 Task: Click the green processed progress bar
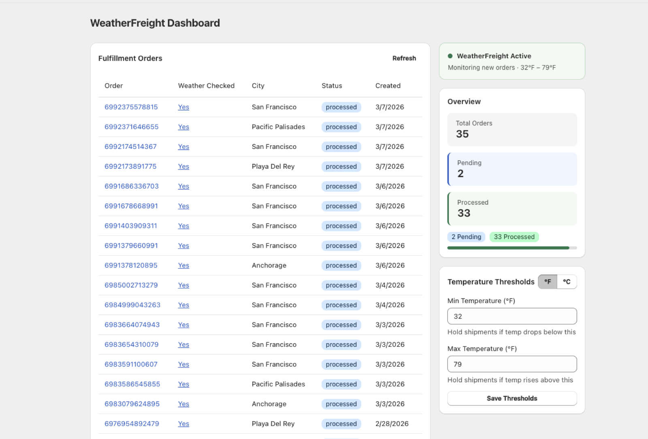[x=508, y=248]
